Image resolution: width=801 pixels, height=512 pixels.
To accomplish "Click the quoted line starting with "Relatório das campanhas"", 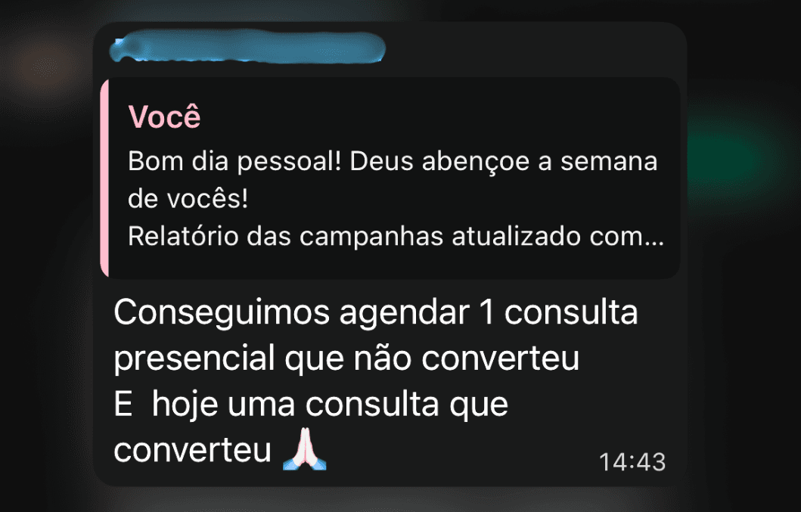I will pos(396,237).
